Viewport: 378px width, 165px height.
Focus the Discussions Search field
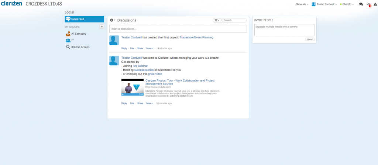click(233, 20)
